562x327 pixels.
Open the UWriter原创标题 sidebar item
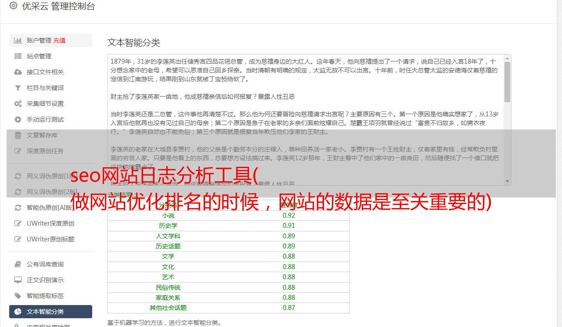(50, 239)
